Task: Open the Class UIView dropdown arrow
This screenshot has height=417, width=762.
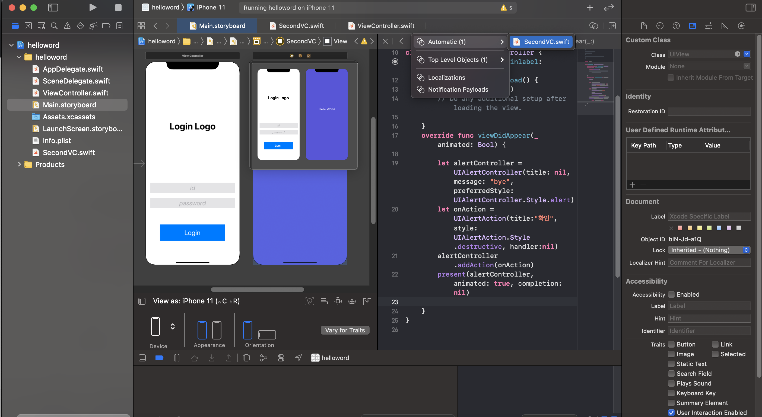Action: [x=747, y=54]
